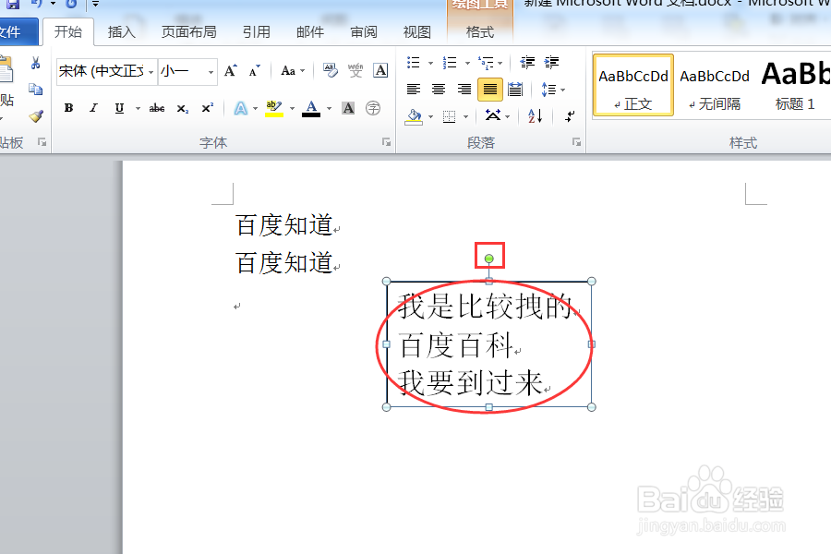Click the Numbering list icon
831x554 pixels.
point(450,63)
